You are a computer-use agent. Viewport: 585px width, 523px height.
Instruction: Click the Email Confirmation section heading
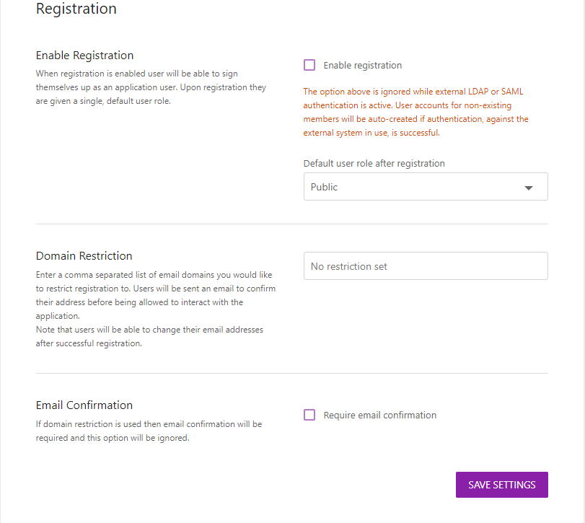84,405
